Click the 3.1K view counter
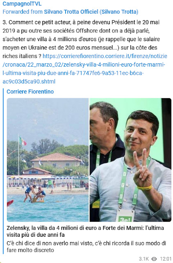The image size is (173, 263). tap(144, 259)
